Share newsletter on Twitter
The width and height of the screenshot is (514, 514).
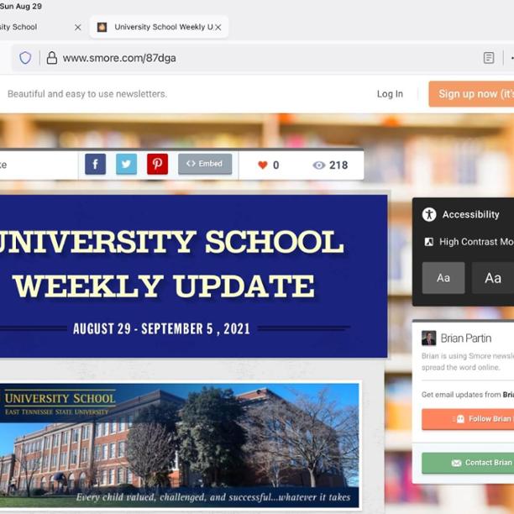[126, 165]
